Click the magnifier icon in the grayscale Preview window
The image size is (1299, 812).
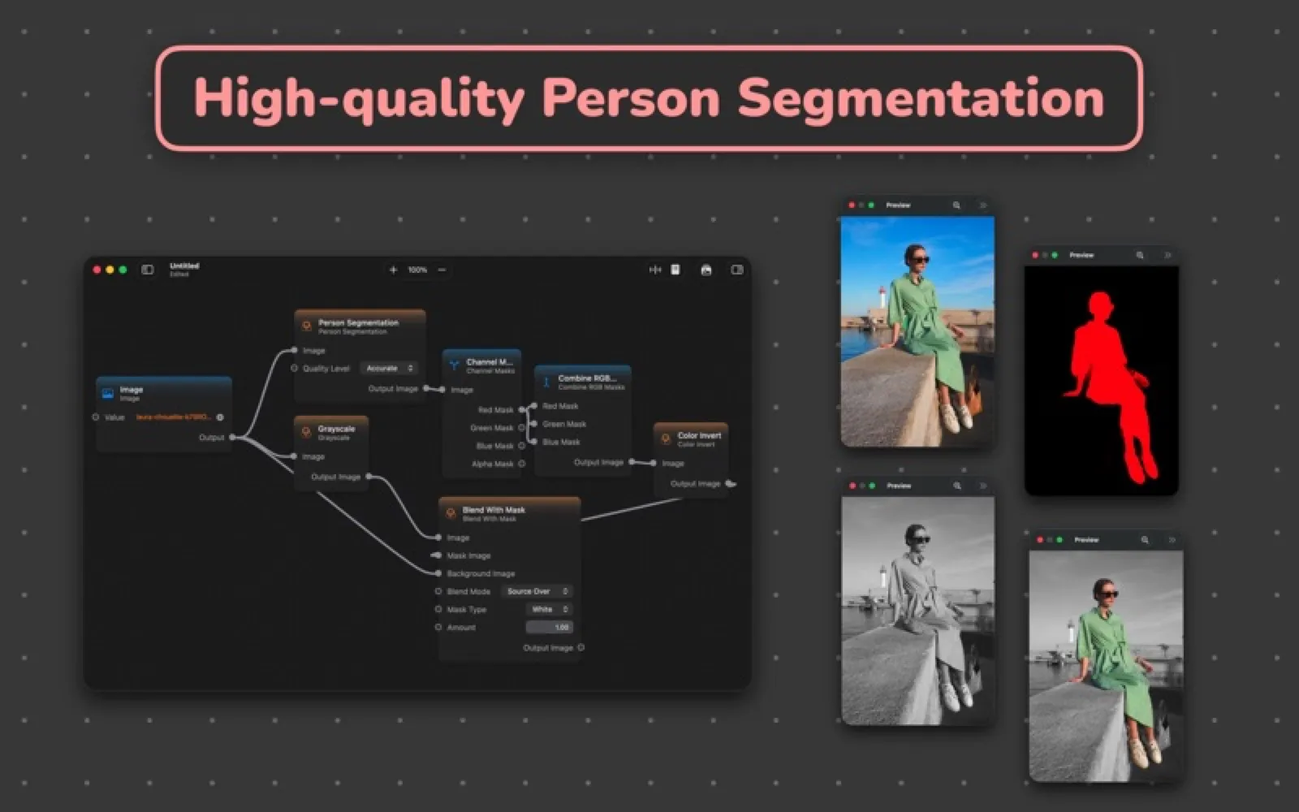tap(957, 486)
